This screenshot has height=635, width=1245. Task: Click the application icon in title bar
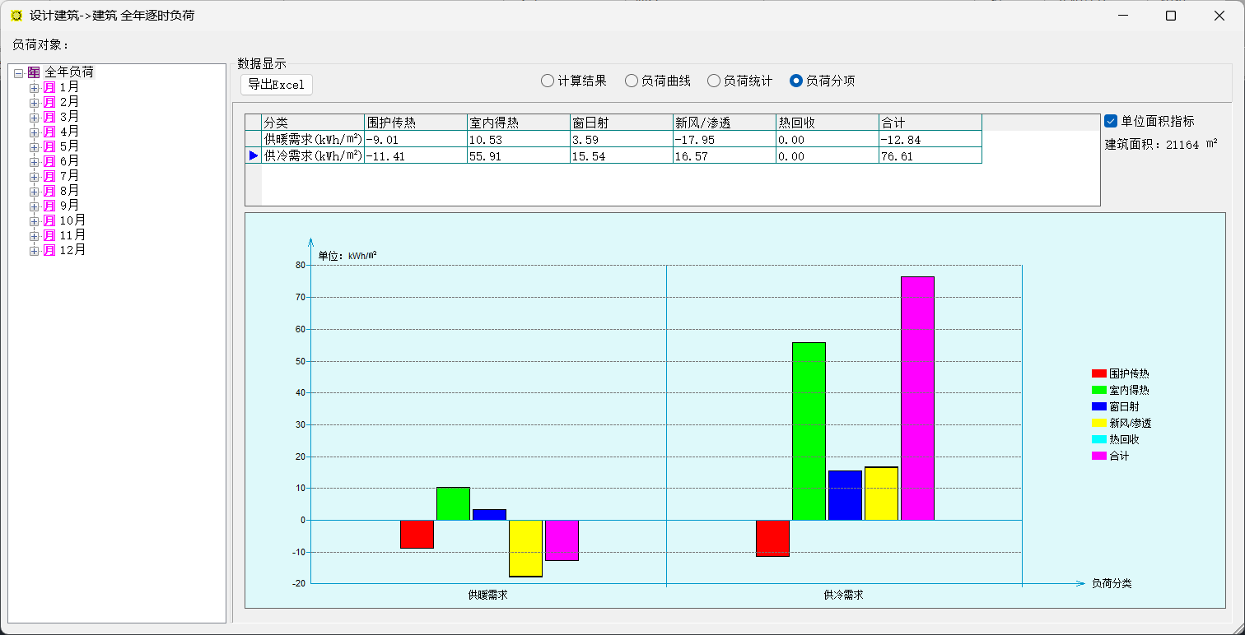click(16, 16)
